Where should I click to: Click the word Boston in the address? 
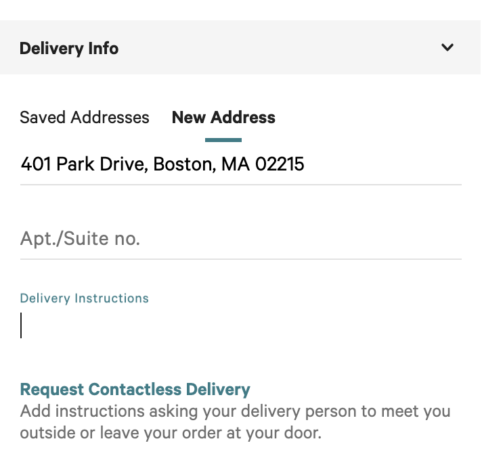tap(182, 164)
